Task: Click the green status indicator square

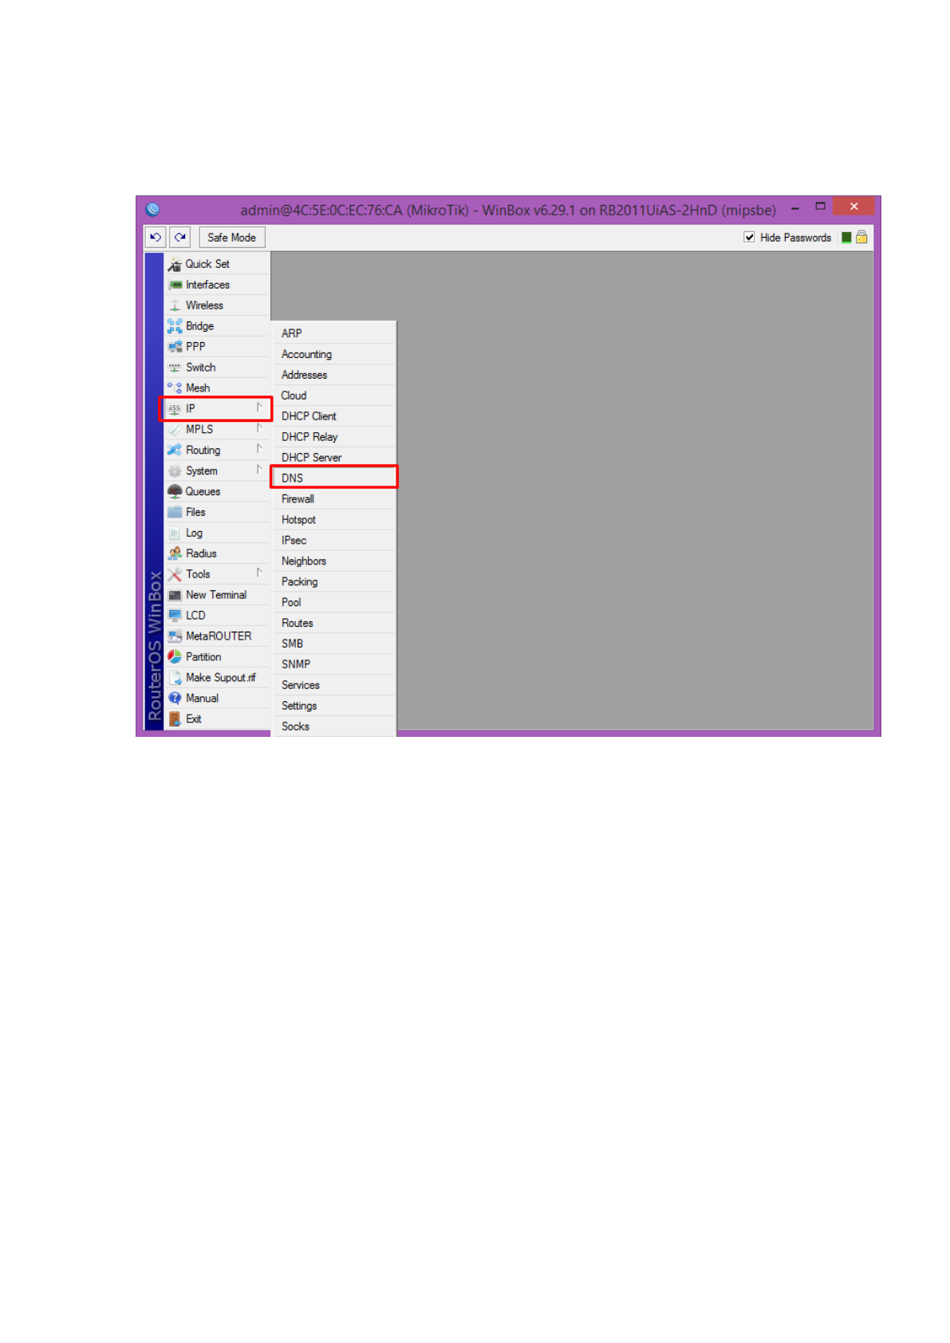Action: pos(846,238)
